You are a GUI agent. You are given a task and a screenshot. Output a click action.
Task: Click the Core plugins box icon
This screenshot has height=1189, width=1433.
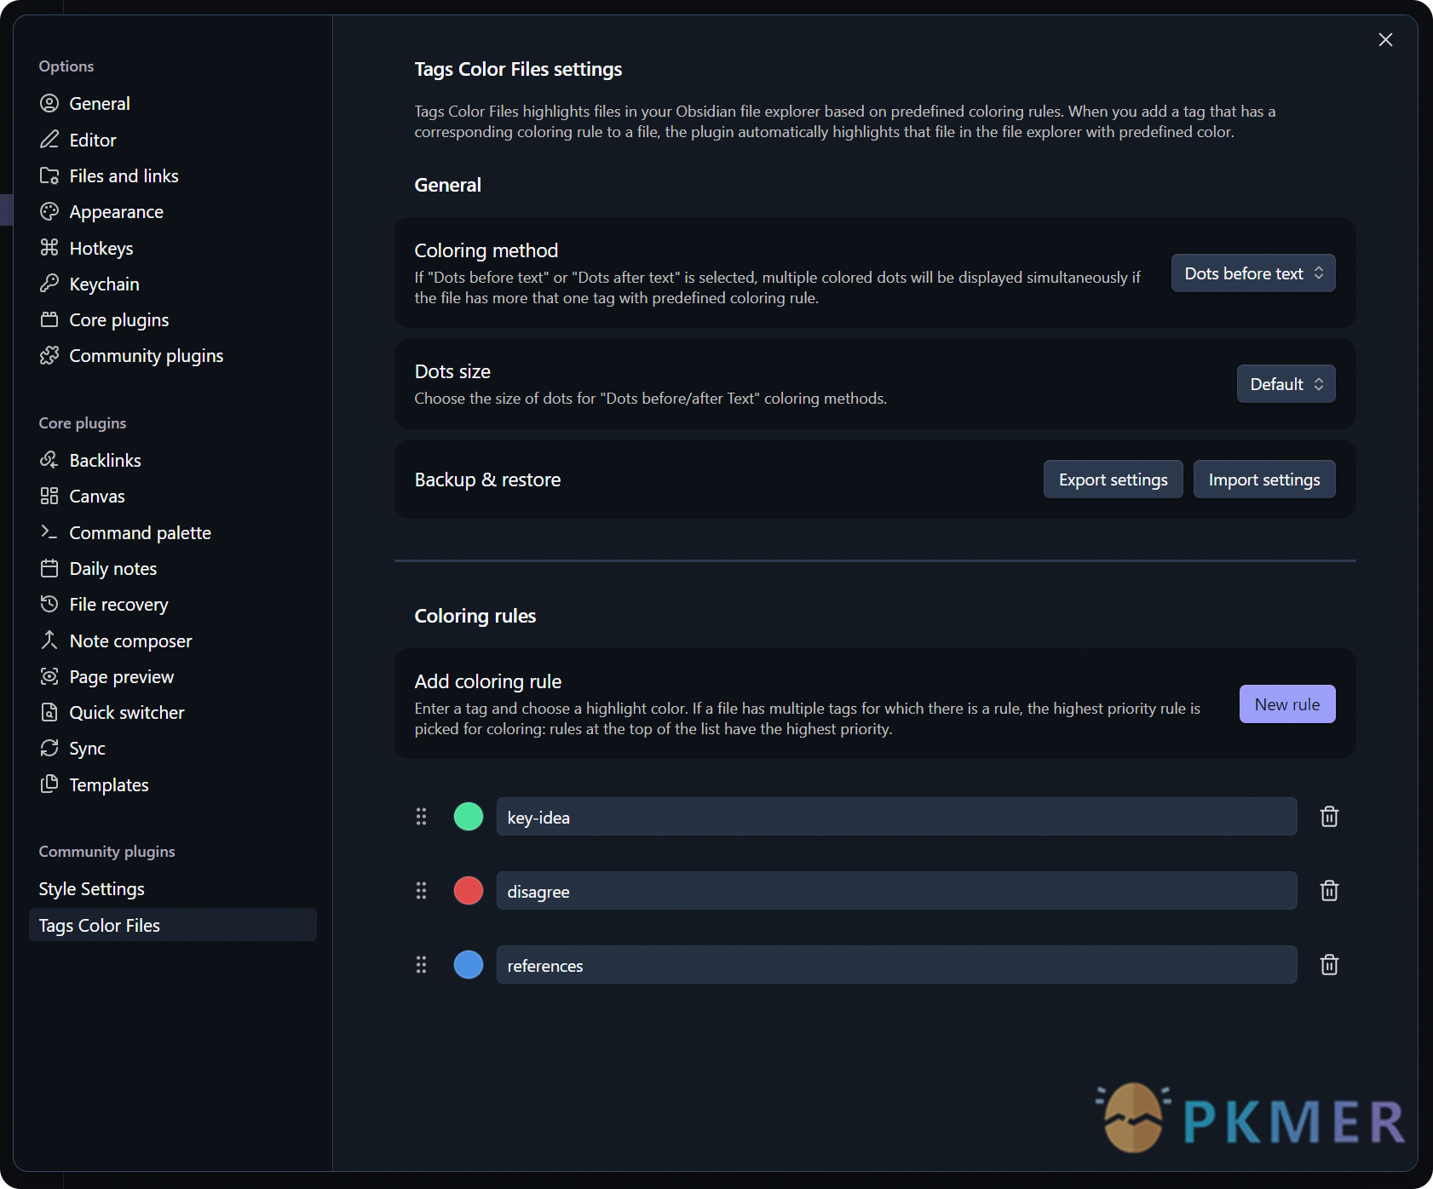pos(49,320)
